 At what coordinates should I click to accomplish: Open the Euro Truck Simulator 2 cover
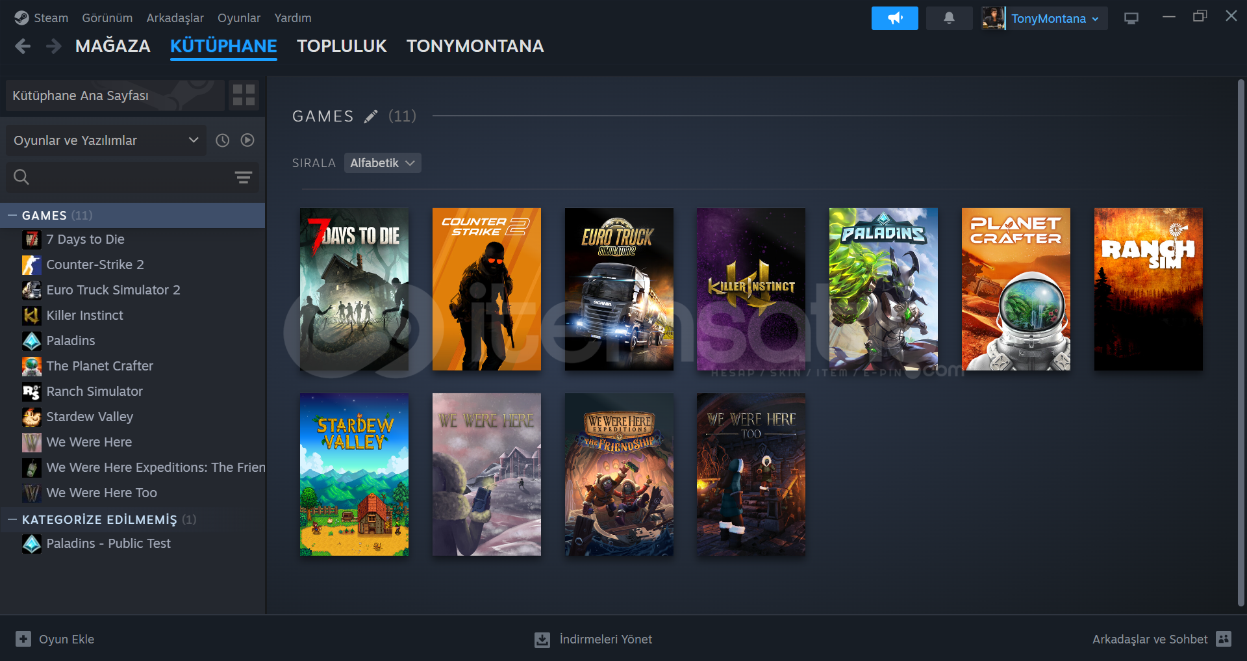(x=619, y=289)
